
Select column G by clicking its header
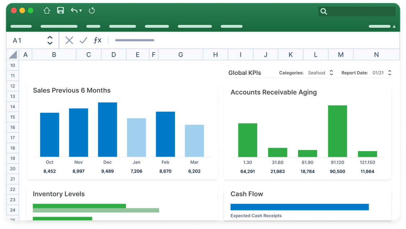click(180, 54)
